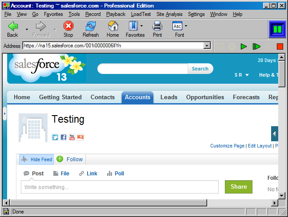
Task: Expand the right side panel arrow
Action: pos(275,134)
